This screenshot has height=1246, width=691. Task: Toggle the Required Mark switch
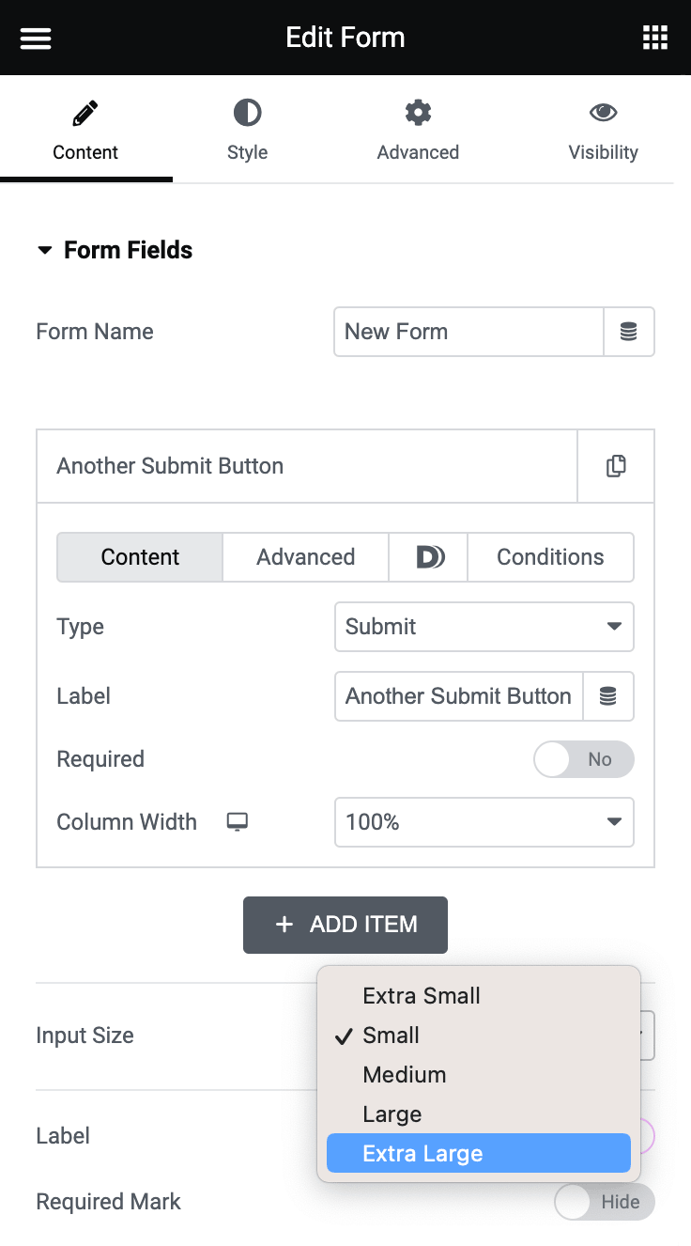[x=605, y=1201]
